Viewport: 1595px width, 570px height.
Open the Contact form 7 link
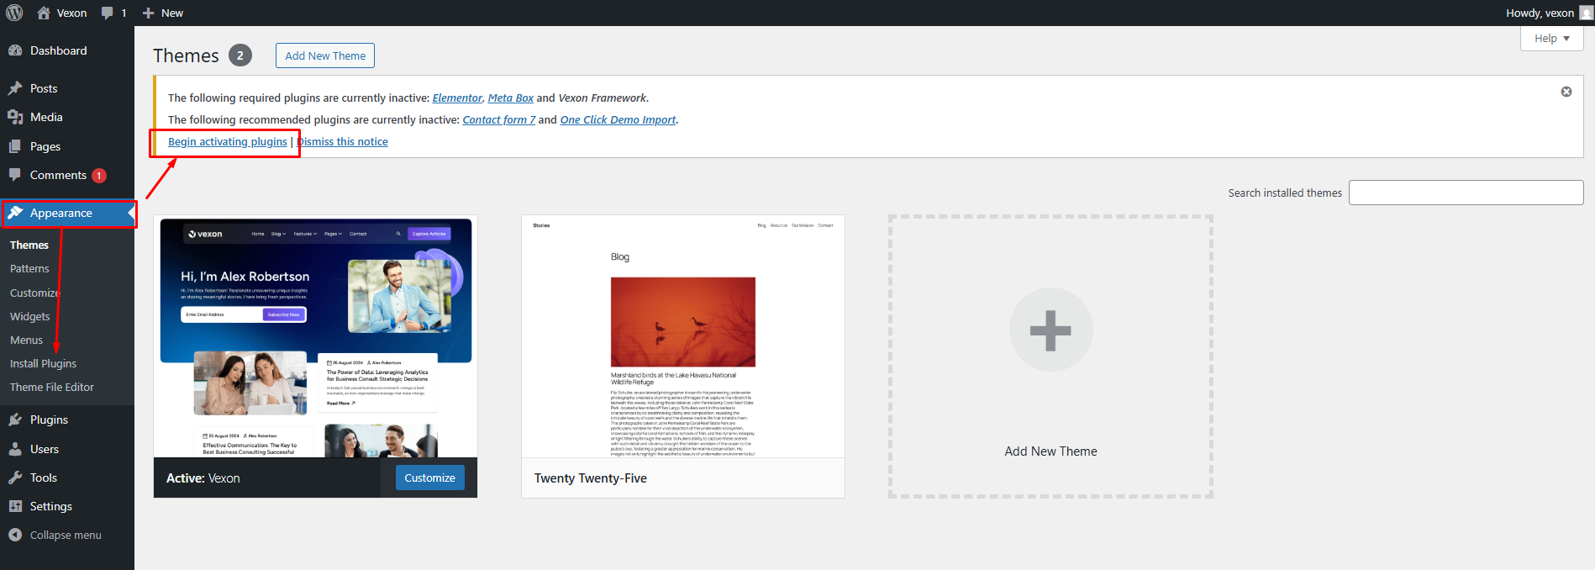pos(499,119)
